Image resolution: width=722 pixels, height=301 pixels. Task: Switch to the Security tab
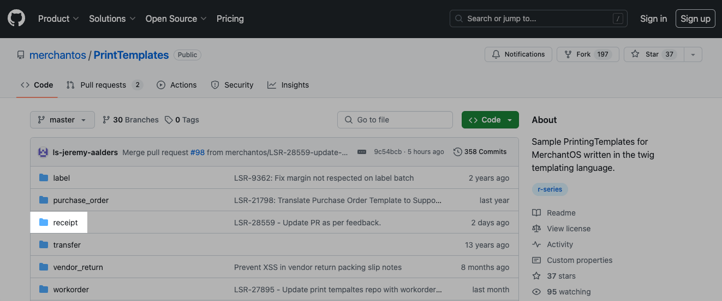pos(232,85)
